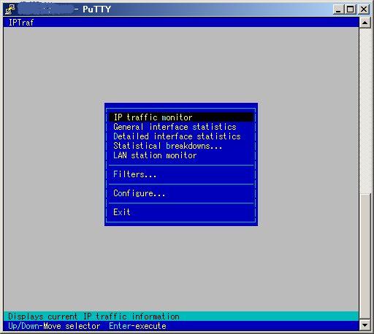Click the 'Up/Down-Move selector' hint

pos(54,326)
